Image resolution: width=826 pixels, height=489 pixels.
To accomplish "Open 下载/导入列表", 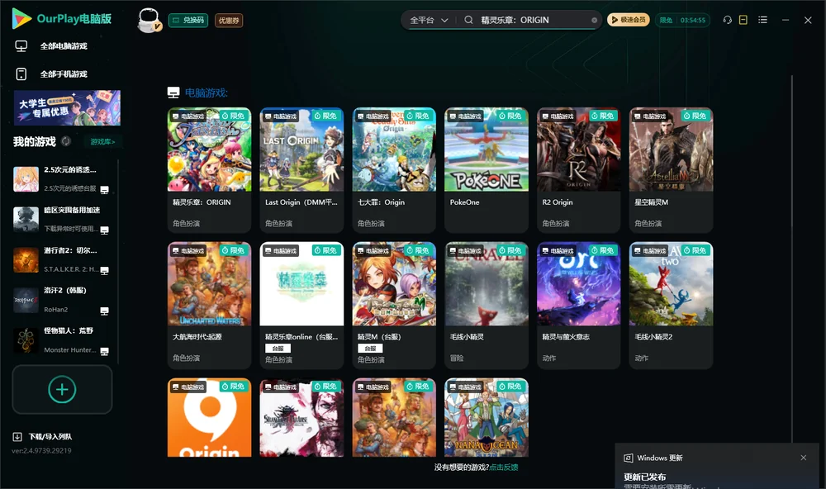I will pyautogui.click(x=42, y=436).
